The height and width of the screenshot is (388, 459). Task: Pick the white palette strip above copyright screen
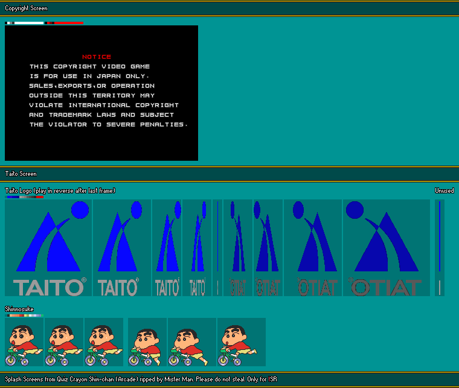24,23
